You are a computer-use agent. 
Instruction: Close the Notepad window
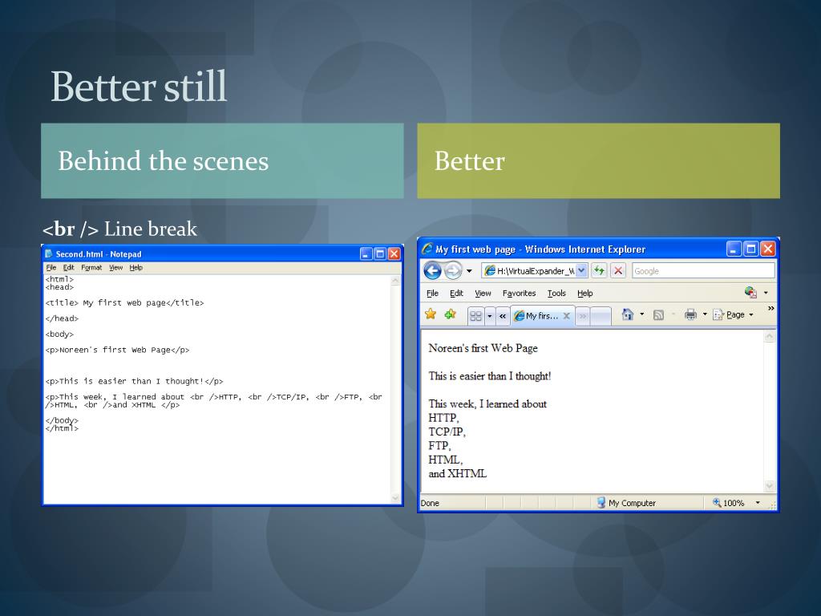pyautogui.click(x=394, y=254)
